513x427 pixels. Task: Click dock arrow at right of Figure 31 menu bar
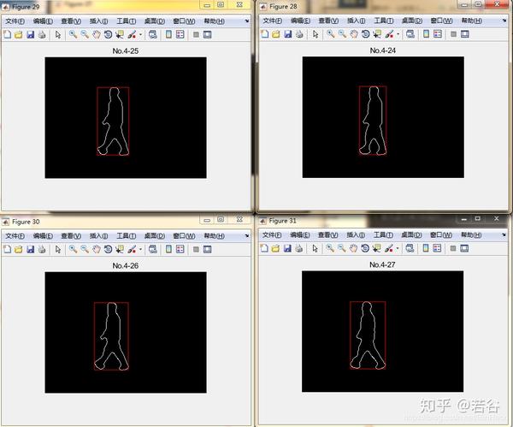[x=504, y=234]
